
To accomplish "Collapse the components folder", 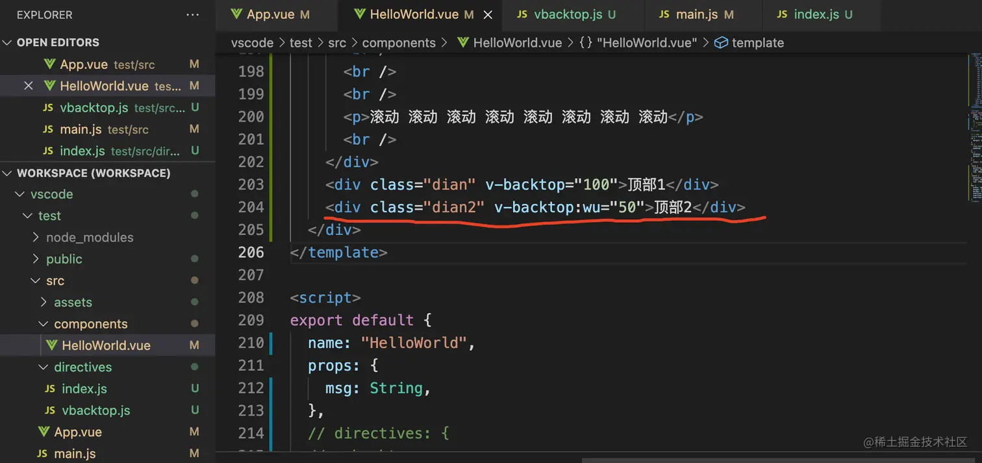I will coord(43,323).
